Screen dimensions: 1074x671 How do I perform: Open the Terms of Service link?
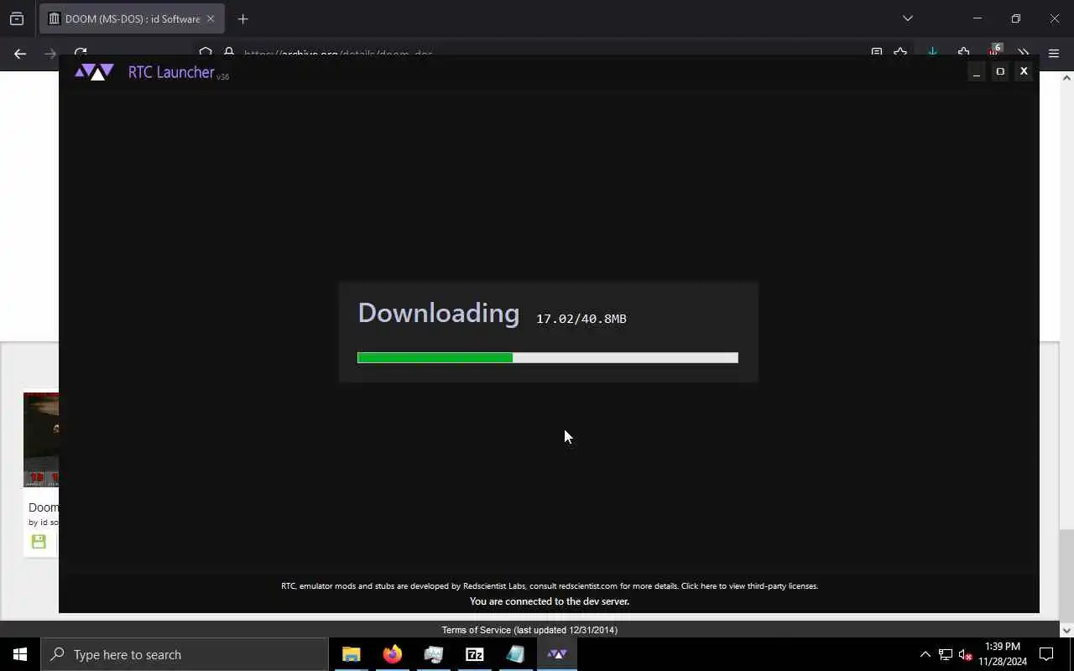[x=476, y=630]
